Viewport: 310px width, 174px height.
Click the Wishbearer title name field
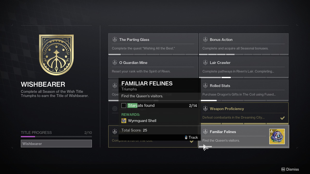56,144
